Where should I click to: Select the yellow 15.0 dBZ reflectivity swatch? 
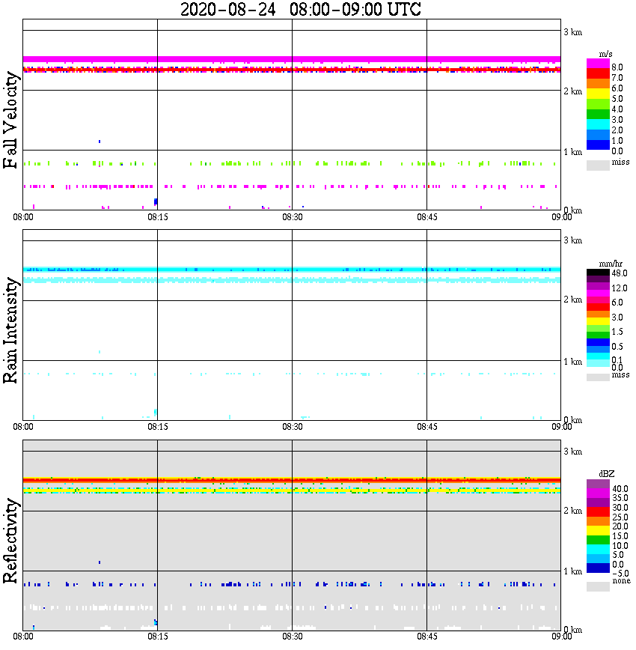pyautogui.click(x=598, y=531)
